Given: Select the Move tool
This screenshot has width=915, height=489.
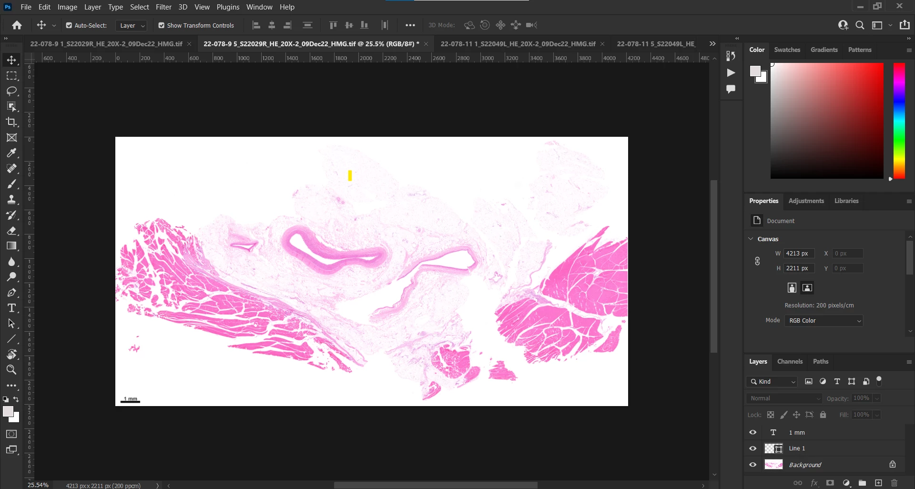Looking at the screenshot, I should point(11,60).
